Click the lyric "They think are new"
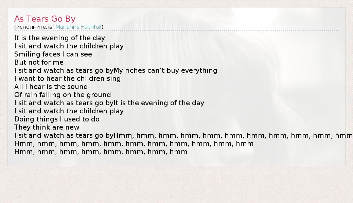The width and height of the screenshot is (353, 203). point(47,127)
